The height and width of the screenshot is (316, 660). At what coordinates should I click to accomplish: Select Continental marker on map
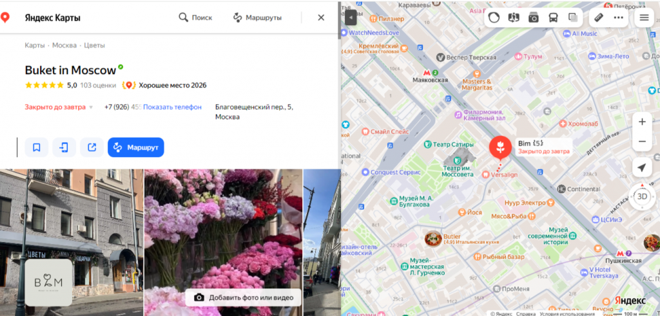pyautogui.click(x=578, y=189)
